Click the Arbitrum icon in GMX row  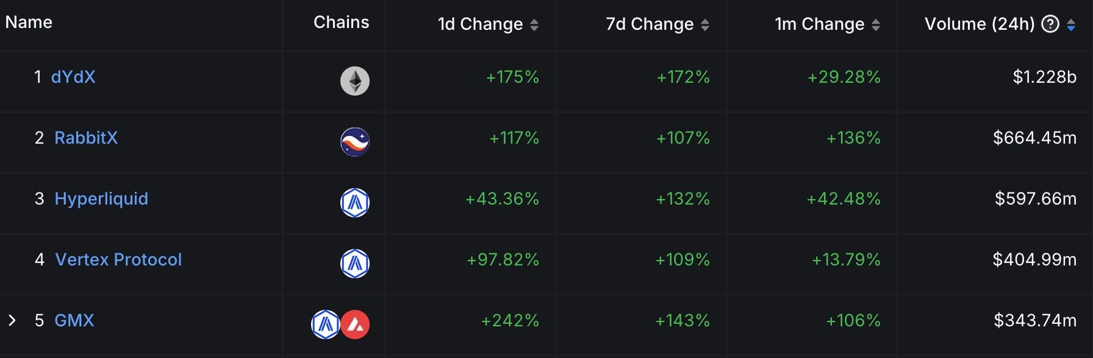coord(326,325)
